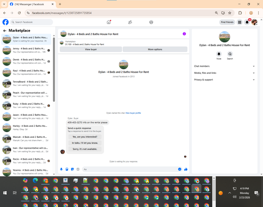Screen dimensions: 263x207
Task: Click the View buyer button
Action: 91,49
